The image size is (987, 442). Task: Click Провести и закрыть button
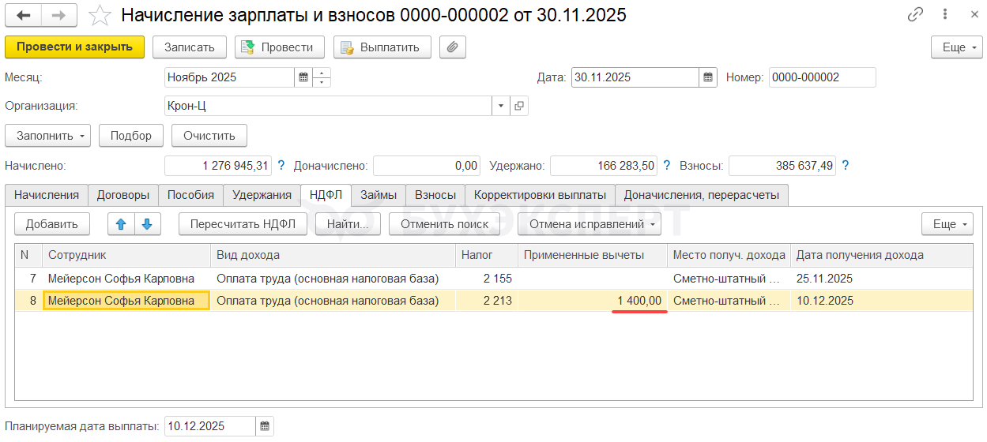coord(75,47)
